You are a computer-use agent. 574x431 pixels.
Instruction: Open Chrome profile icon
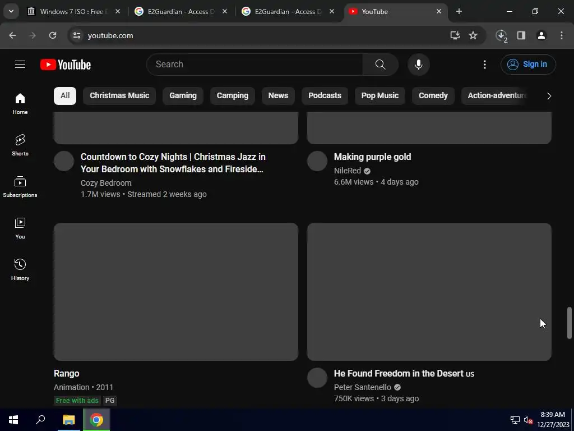click(541, 35)
